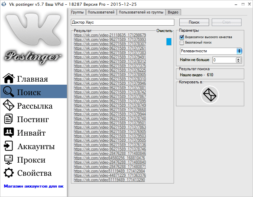Click Очистить to clear results

(x=165, y=31)
